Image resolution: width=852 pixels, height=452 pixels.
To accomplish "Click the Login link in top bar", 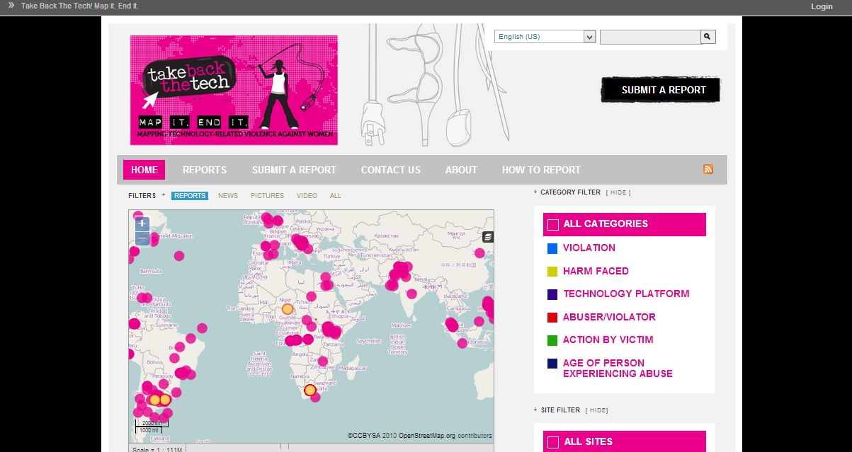I will tap(822, 6).
